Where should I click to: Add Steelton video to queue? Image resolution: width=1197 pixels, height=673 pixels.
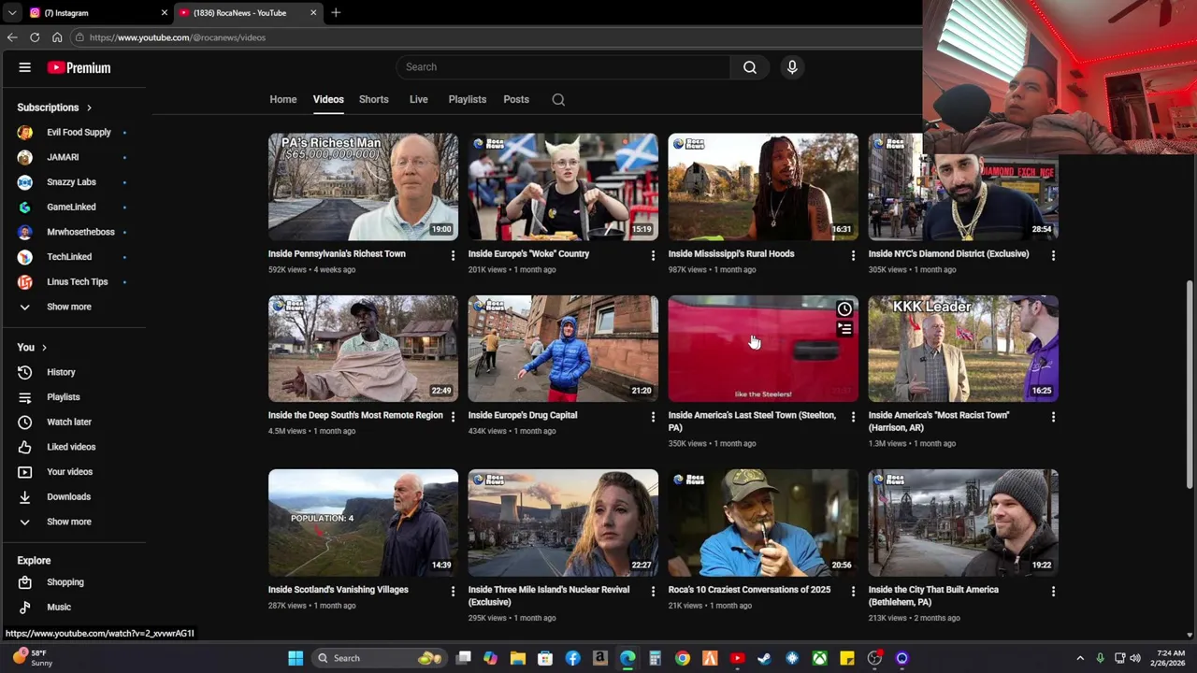(x=844, y=329)
